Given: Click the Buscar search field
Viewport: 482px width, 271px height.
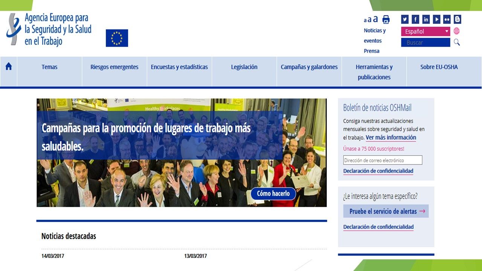Looking at the screenshot, I should point(426,43).
